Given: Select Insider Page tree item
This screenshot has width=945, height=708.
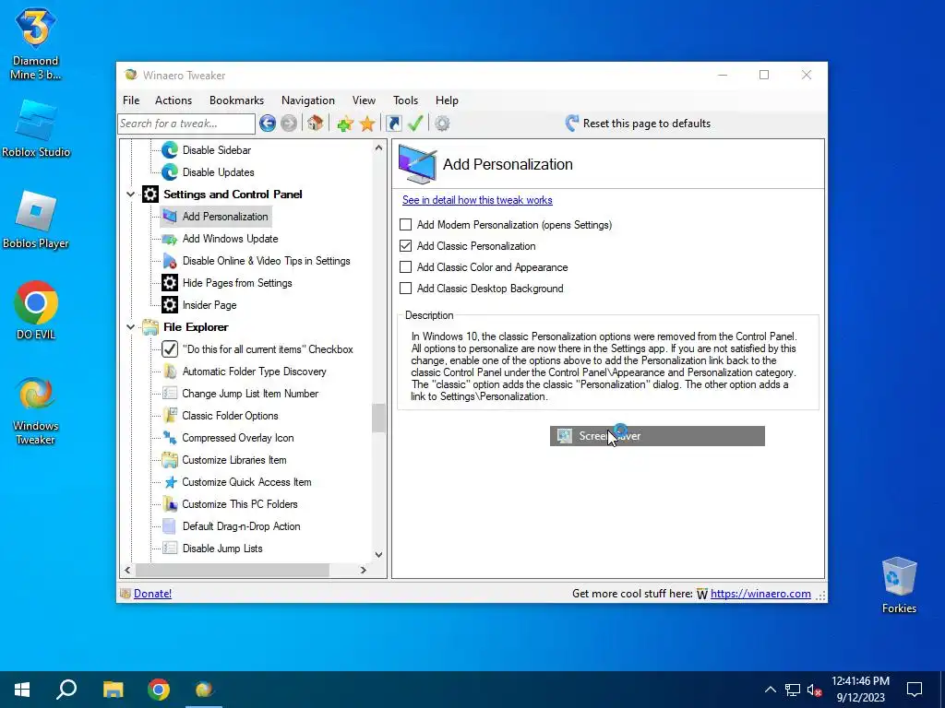Looking at the screenshot, I should [x=209, y=305].
